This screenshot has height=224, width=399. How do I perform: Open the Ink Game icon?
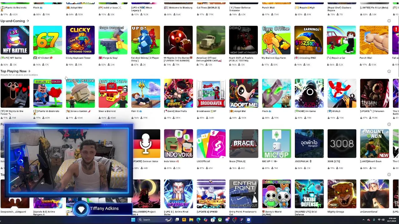click(309, 93)
